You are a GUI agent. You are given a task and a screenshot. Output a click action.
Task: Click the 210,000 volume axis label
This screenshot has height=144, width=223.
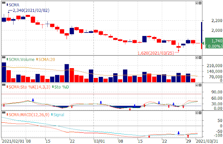tap(215, 66)
